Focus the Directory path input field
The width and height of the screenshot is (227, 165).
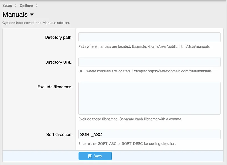click(149, 37)
